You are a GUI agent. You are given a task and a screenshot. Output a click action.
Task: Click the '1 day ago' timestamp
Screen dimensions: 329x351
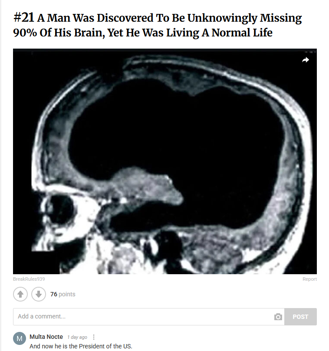point(77,337)
